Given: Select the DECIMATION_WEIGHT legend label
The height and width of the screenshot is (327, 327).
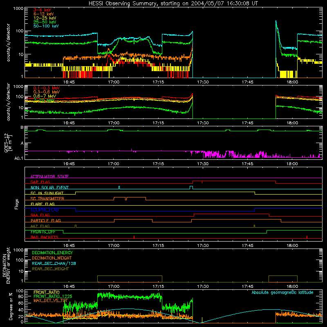Looking at the screenshot, I should (52, 258).
